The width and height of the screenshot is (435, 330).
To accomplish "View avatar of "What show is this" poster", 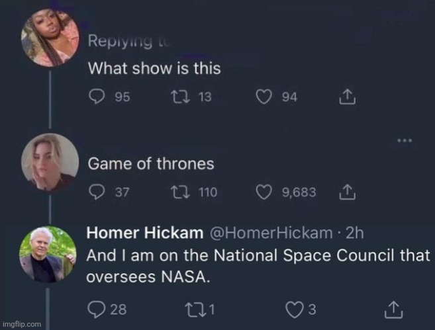I will pyautogui.click(x=50, y=40).
